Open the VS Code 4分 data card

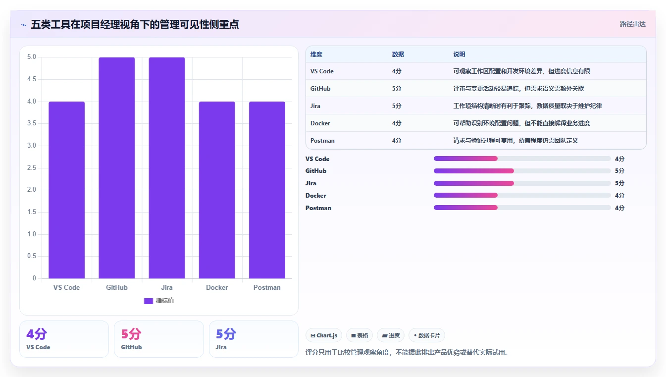[x=64, y=339]
